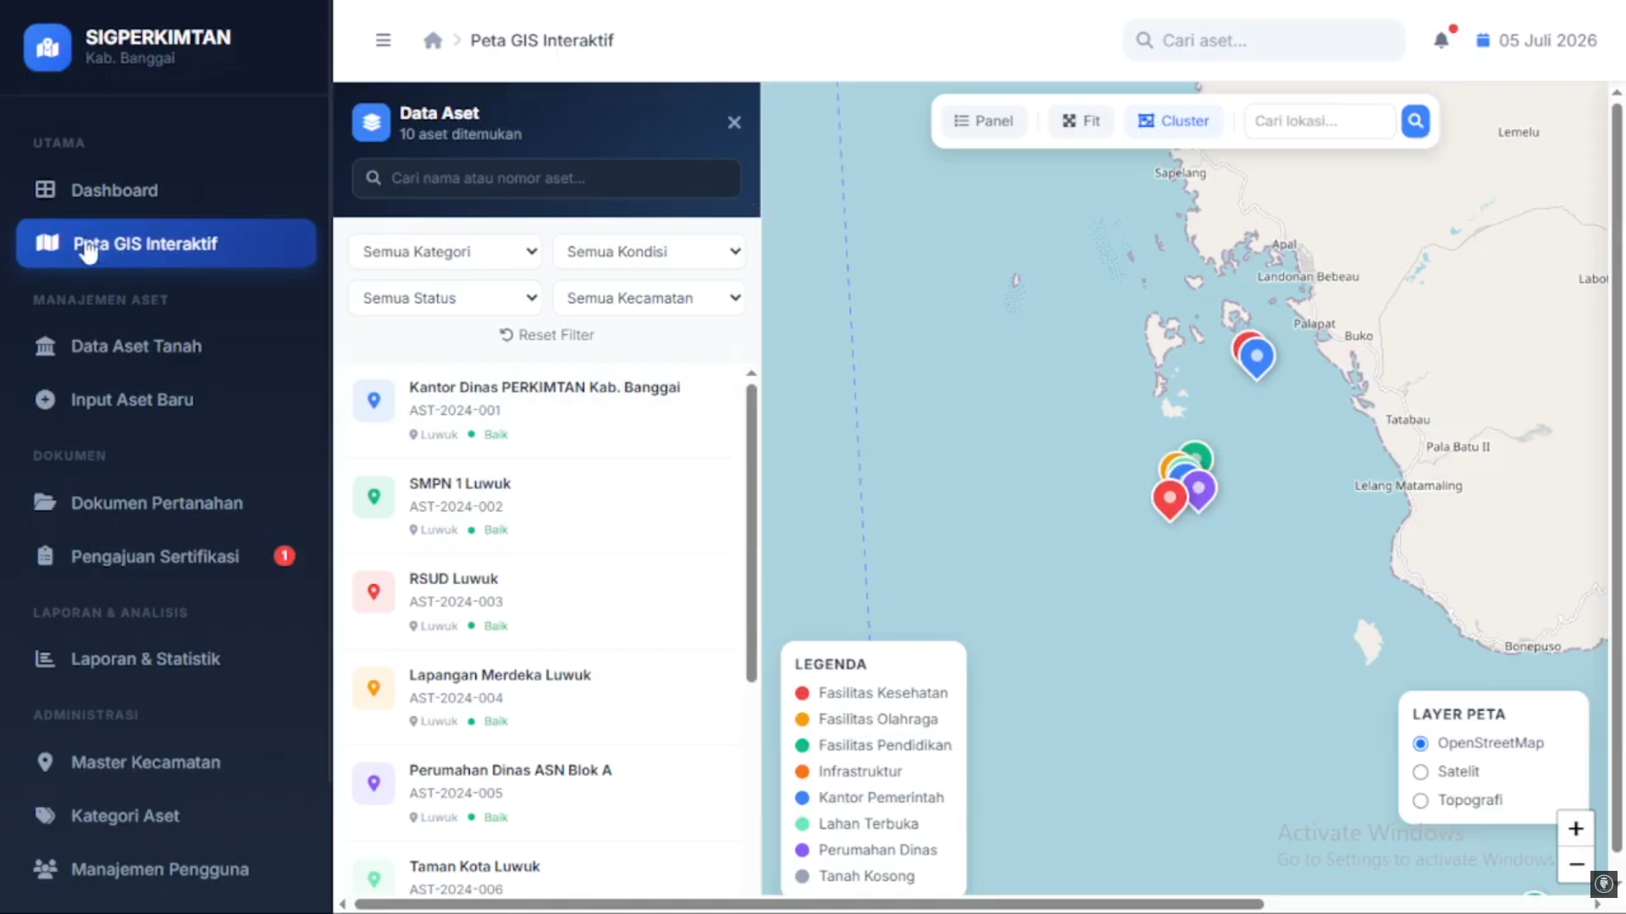Viewport: 1626px width, 914px height.
Task: Click Peta GIS Interaktif breadcrumb text
Action: (x=541, y=41)
